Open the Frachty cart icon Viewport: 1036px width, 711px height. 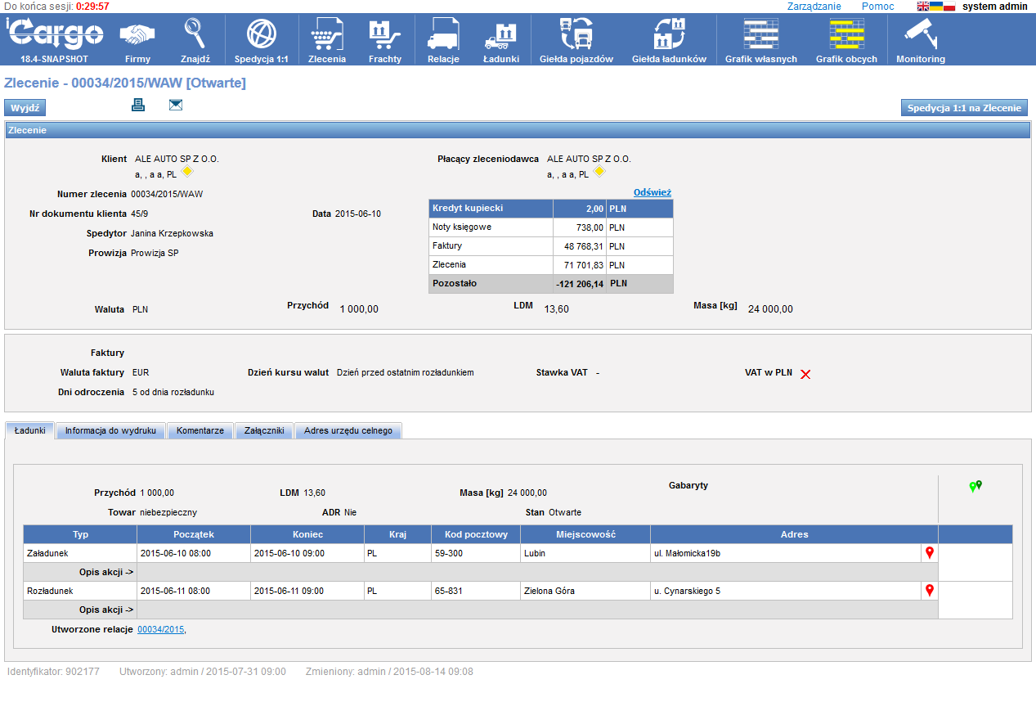point(384,36)
